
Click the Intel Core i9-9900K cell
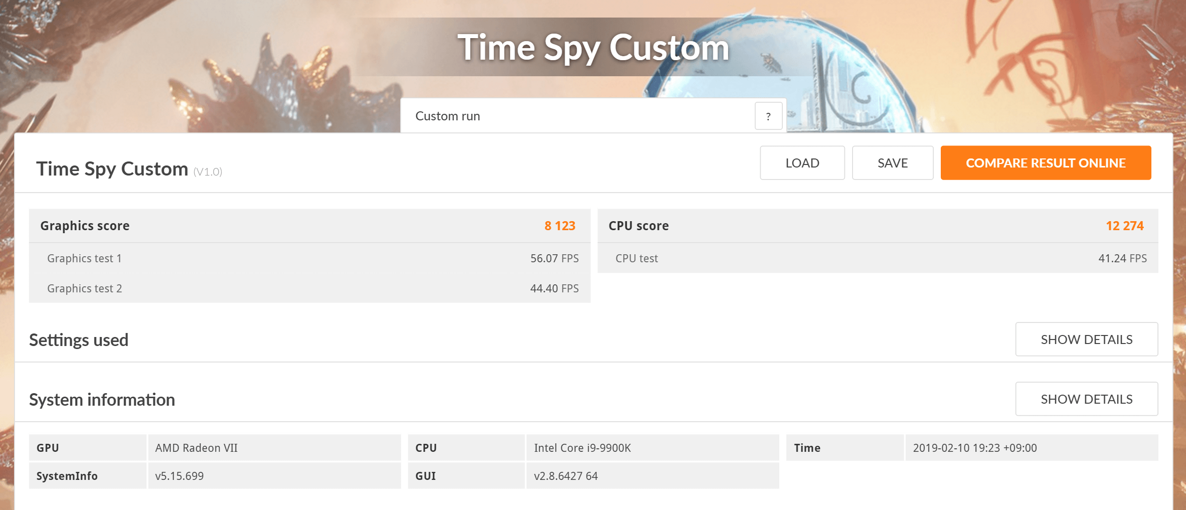[652, 448]
